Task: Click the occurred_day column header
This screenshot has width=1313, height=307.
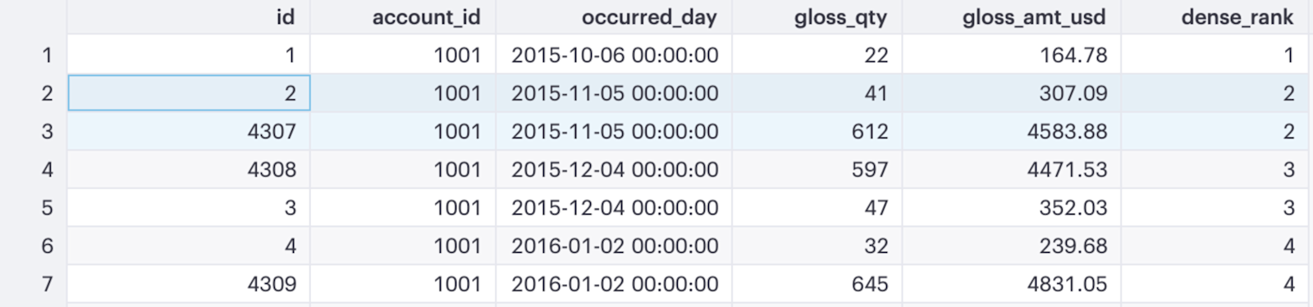Action: point(614,17)
